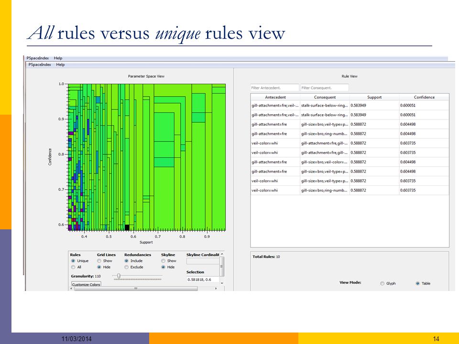
Task: Click the slide date 11/03/2014
Action: point(76,339)
